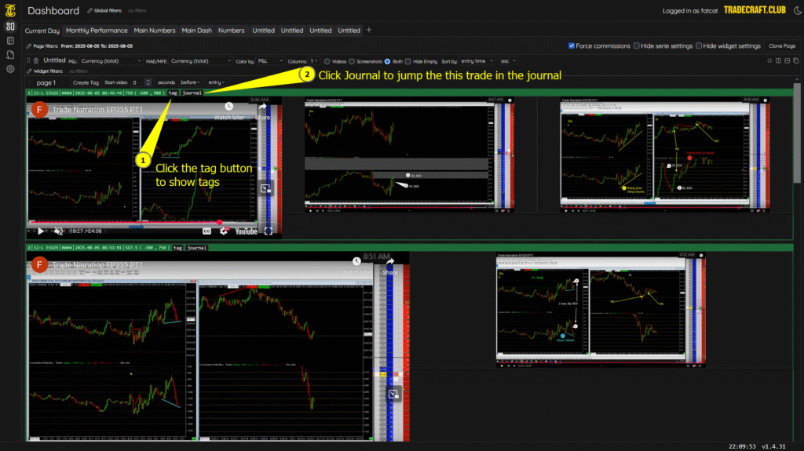Toggle dark mode with the moon icon

pyautogui.click(x=798, y=10)
